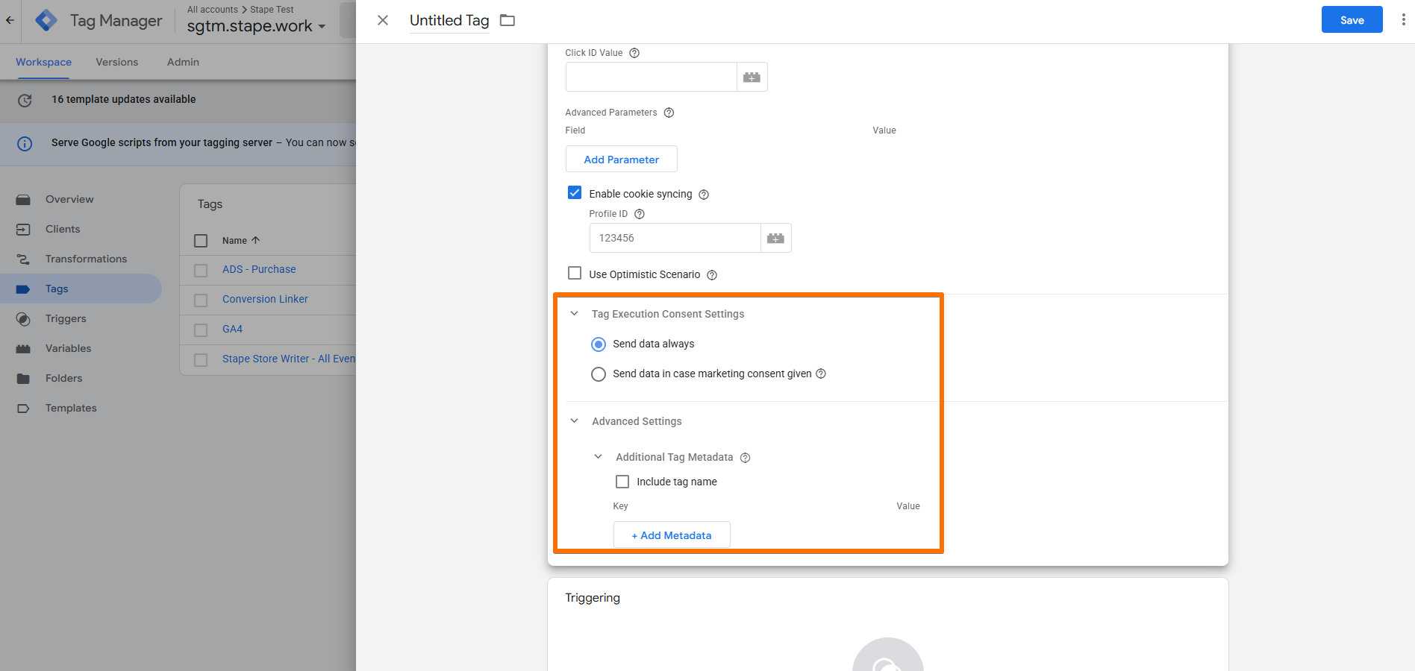
Task: Save the tag
Action: [1352, 20]
